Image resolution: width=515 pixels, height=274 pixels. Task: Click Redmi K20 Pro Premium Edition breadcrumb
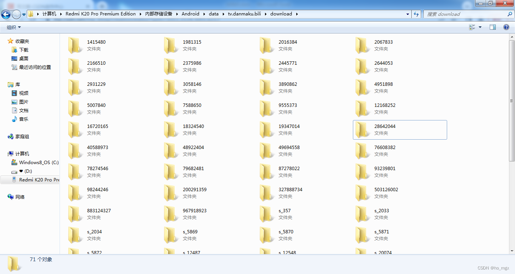pos(101,14)
